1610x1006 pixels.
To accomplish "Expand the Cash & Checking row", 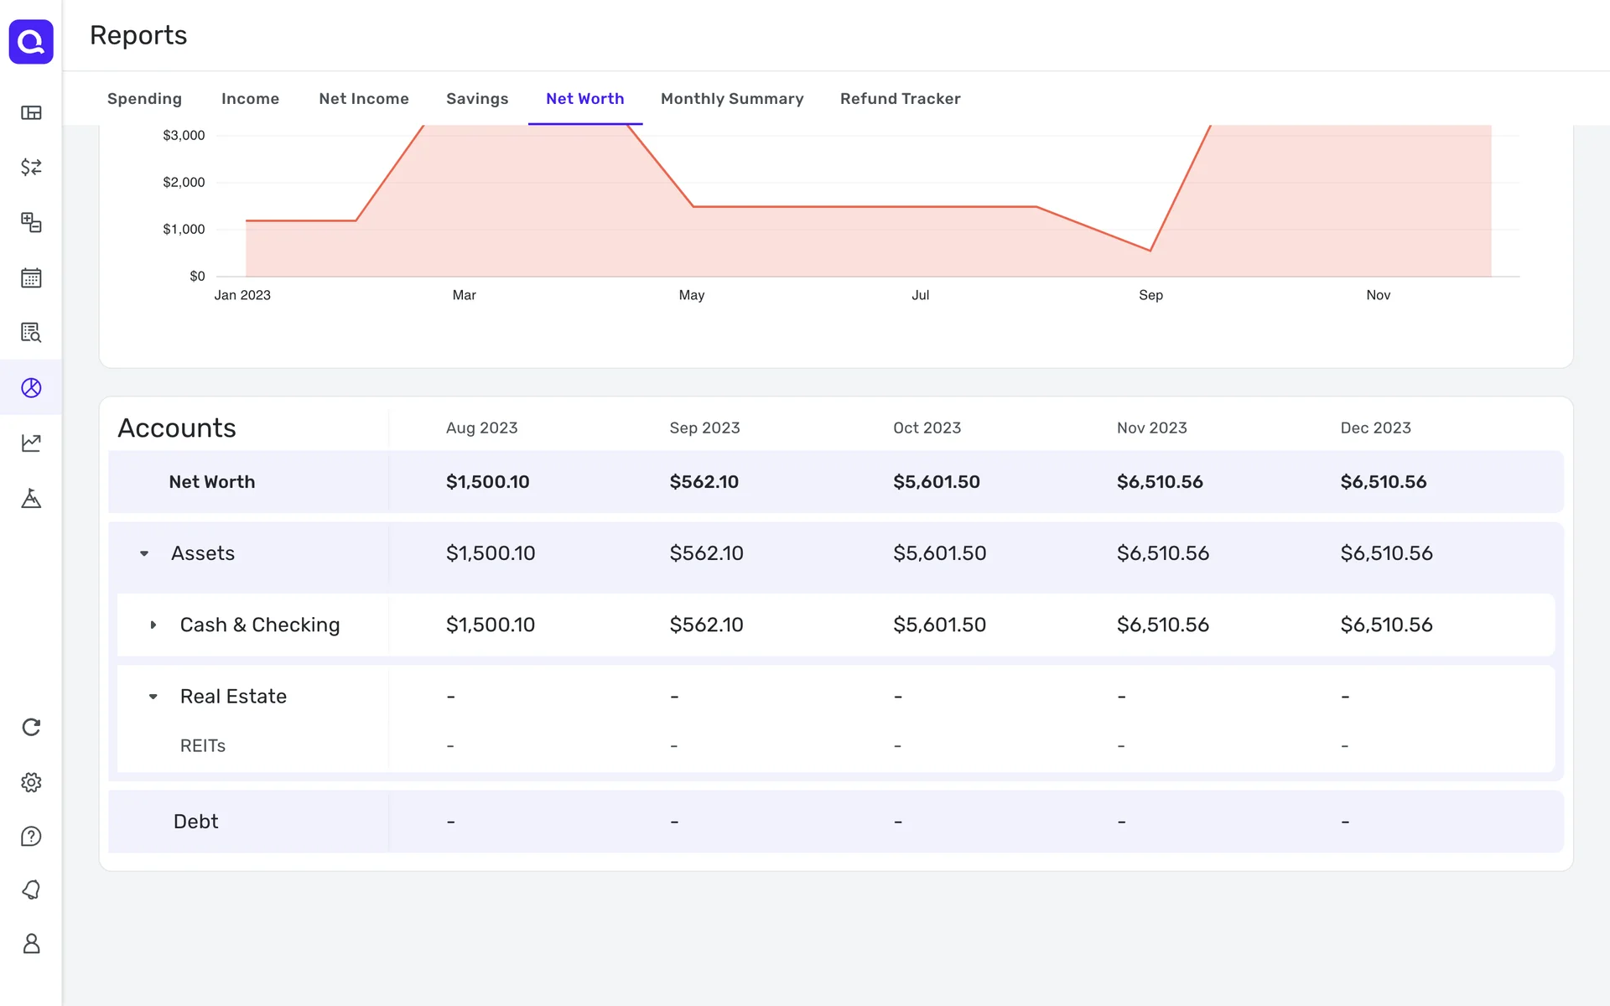I will 153,625.
